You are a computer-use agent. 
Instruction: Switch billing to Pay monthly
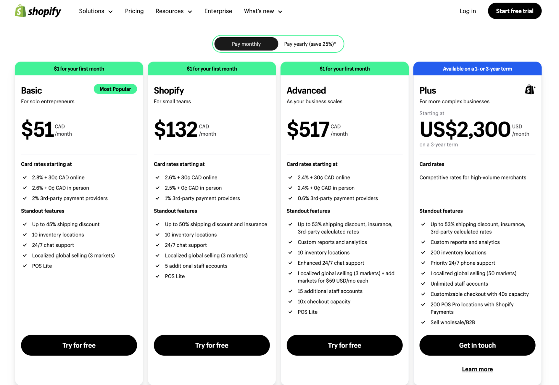(246, 44)
